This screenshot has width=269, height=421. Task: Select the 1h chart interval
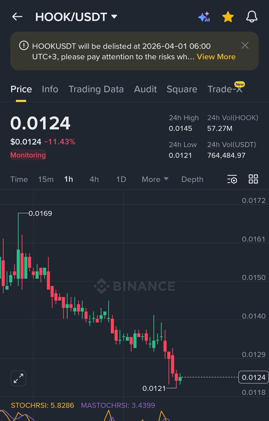(x=68, y=179)
